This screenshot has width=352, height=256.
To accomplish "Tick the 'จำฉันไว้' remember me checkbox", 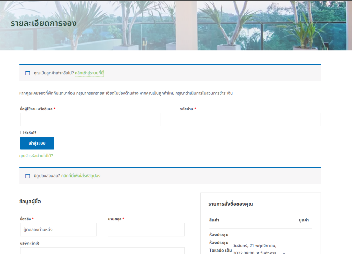I will click(x=22, y=132).
